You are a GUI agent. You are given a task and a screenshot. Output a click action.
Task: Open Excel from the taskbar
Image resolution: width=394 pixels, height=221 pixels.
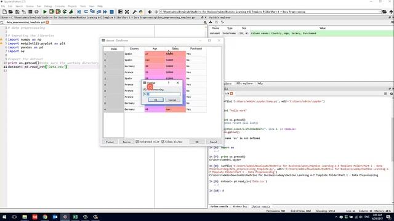click(75, 217)
